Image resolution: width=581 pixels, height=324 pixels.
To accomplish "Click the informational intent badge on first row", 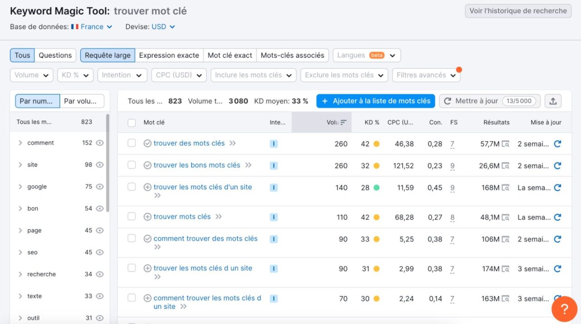I will [x=273, y=143].
